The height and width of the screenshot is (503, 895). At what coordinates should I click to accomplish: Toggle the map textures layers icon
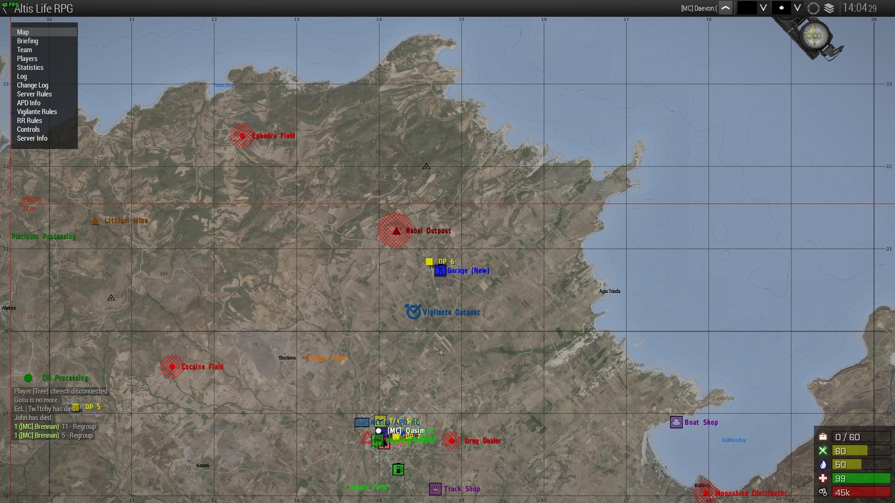tap(829, 8)
